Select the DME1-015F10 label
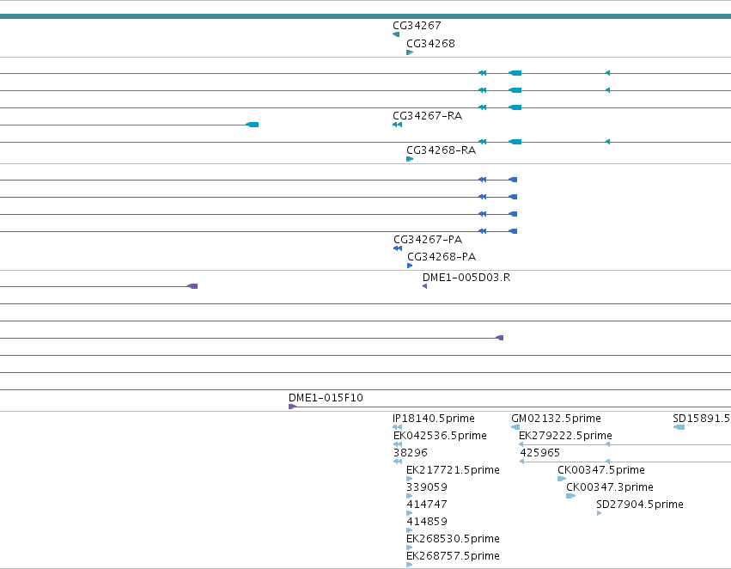 click(326, 398)
